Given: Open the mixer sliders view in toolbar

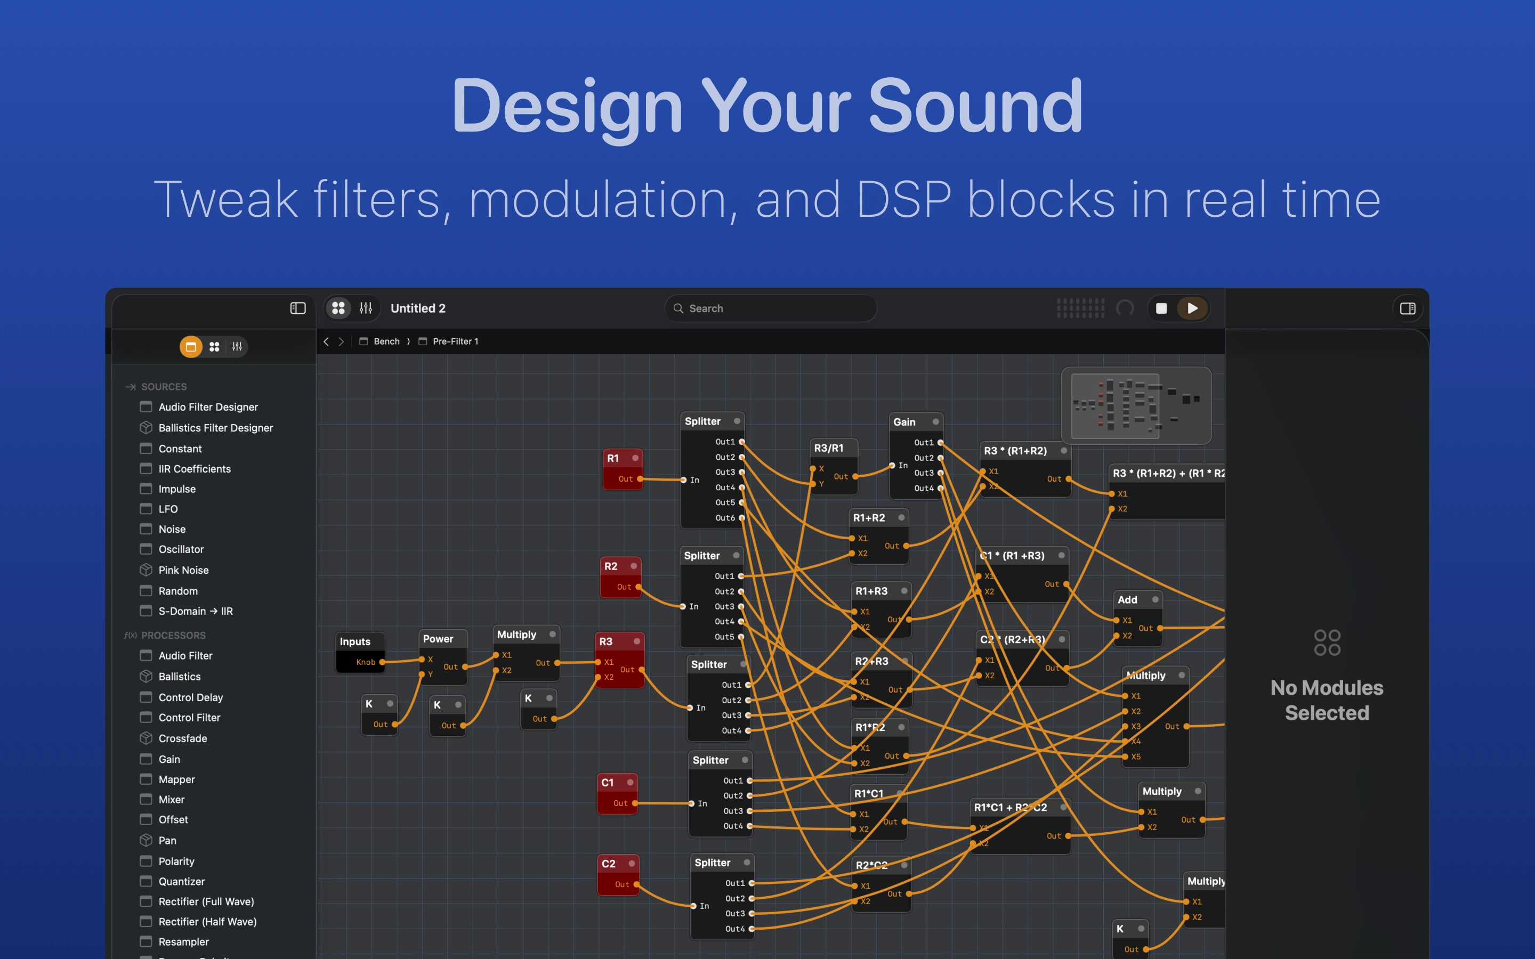Looking at the screenshot, I should (366, 308).
